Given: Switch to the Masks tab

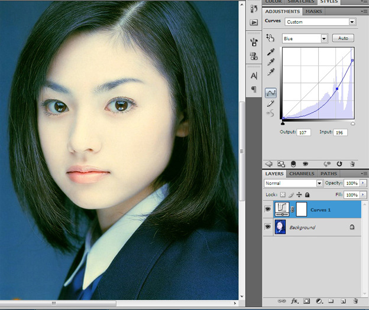Looking at the screenshot, I should click(x=313, y=11).
